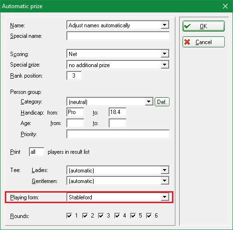
Task: Confirm with the green checkmark OK button
Action: (204, 26)
